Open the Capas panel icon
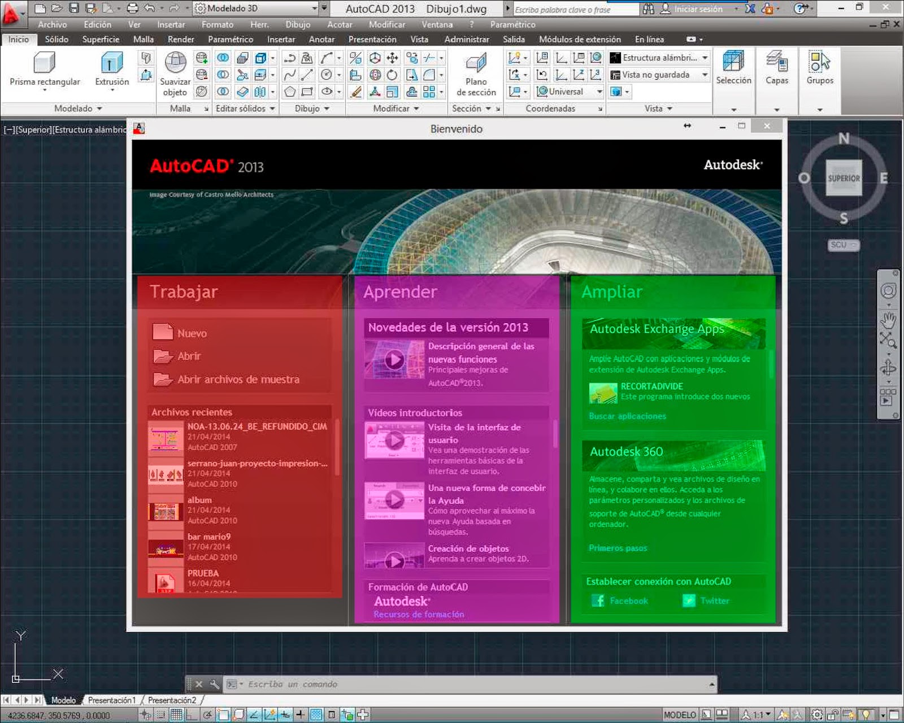This screenshot has width=904, height=723. coord(776,62)
